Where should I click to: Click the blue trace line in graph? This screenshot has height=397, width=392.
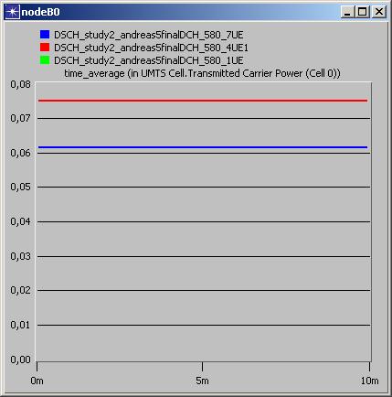pyautogui.click(x=203, y=147)
